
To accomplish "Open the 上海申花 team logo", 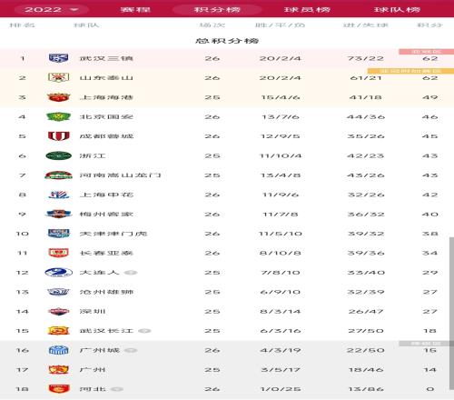I will click(x=58, y=195).
